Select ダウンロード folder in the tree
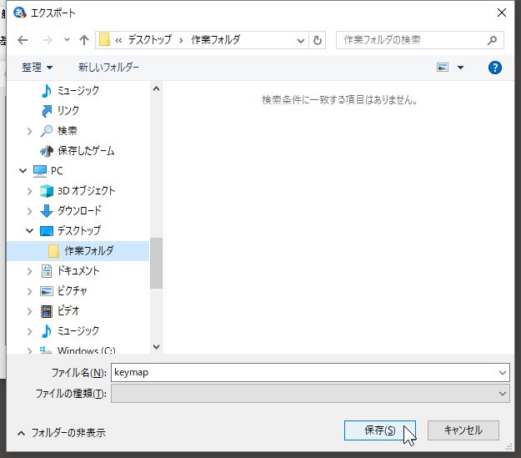Image resolution: width=521 pixels, height=458 pixels. [x=79, y=211]
